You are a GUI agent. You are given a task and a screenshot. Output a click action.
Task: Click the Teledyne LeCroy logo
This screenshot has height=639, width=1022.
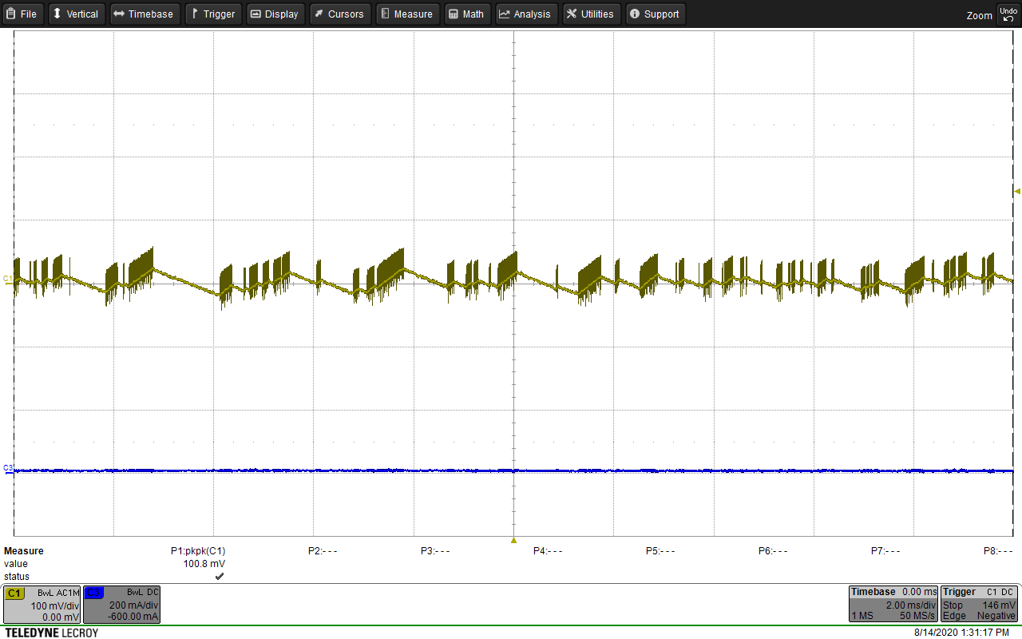pos(51,633)
